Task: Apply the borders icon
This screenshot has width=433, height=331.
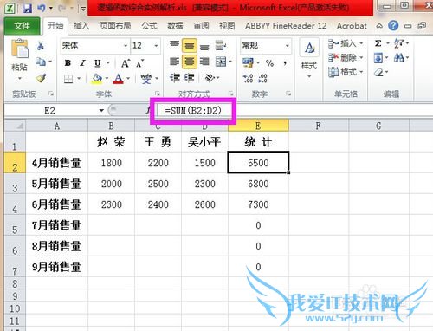Action: [x=68, y=79]
